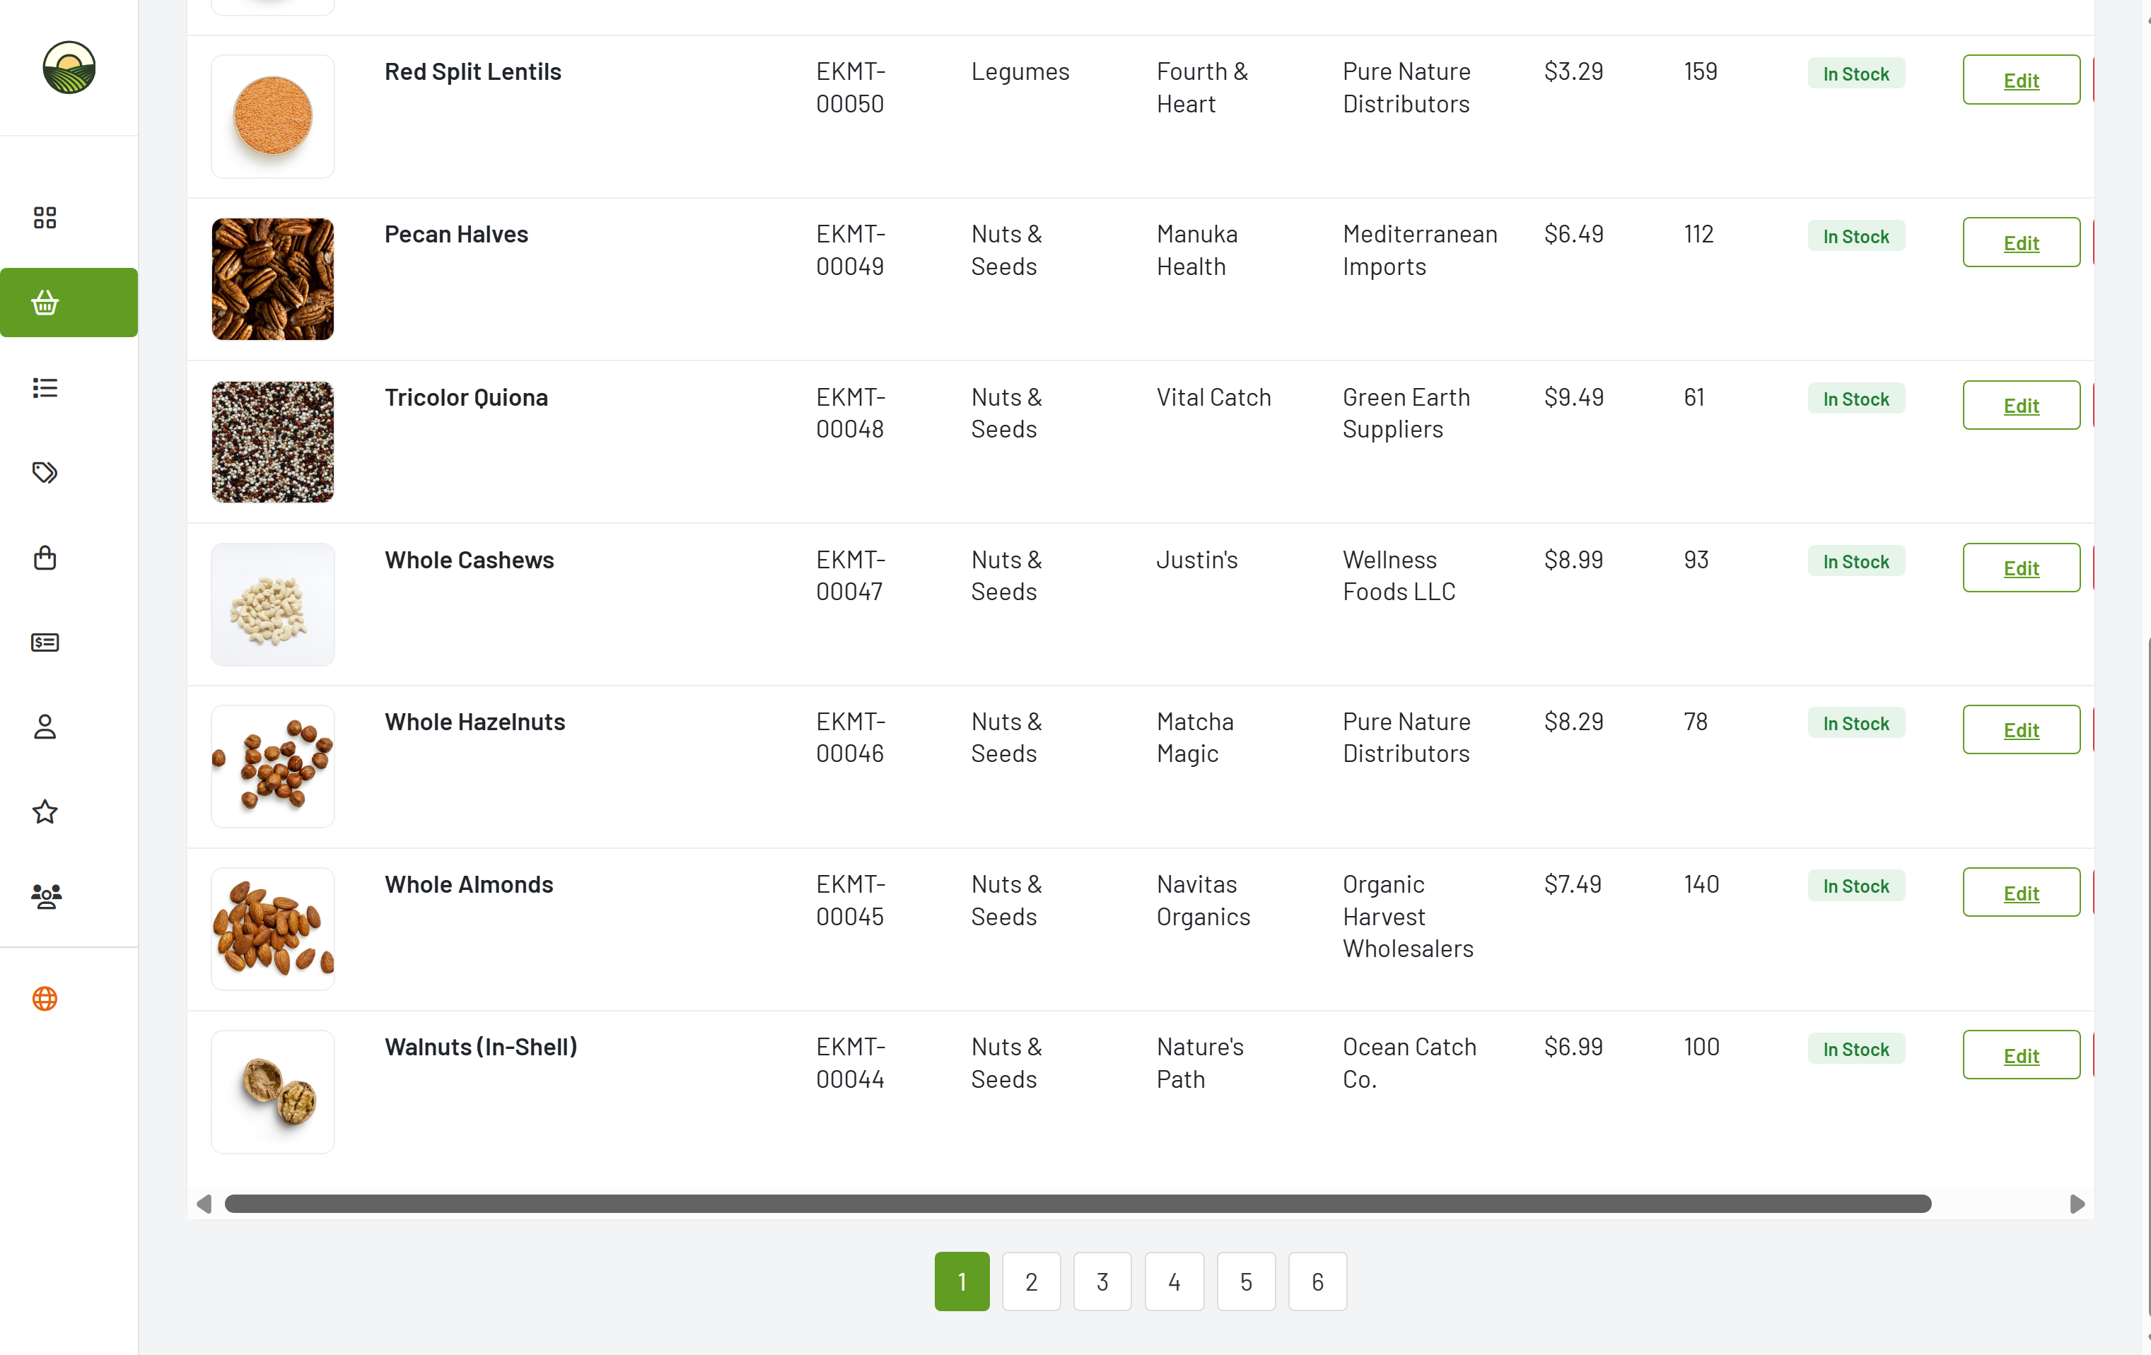Click the Green Earth Suppliers cell

coord(1406,413)
